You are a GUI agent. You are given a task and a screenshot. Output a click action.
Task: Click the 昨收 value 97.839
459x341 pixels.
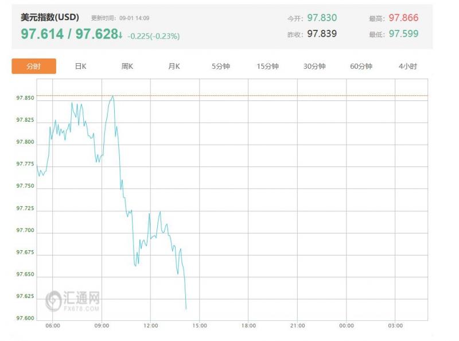coord(322,34)
